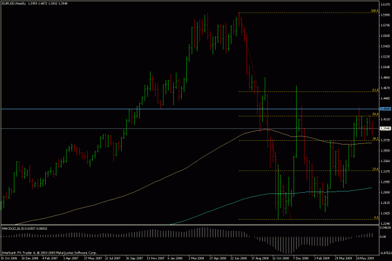Click the highlighted 1.4300 price level tag

385,109
